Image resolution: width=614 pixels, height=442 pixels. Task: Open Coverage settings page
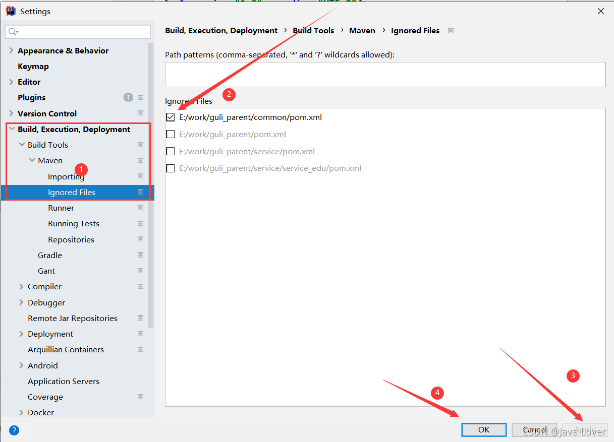coord(45,397)
